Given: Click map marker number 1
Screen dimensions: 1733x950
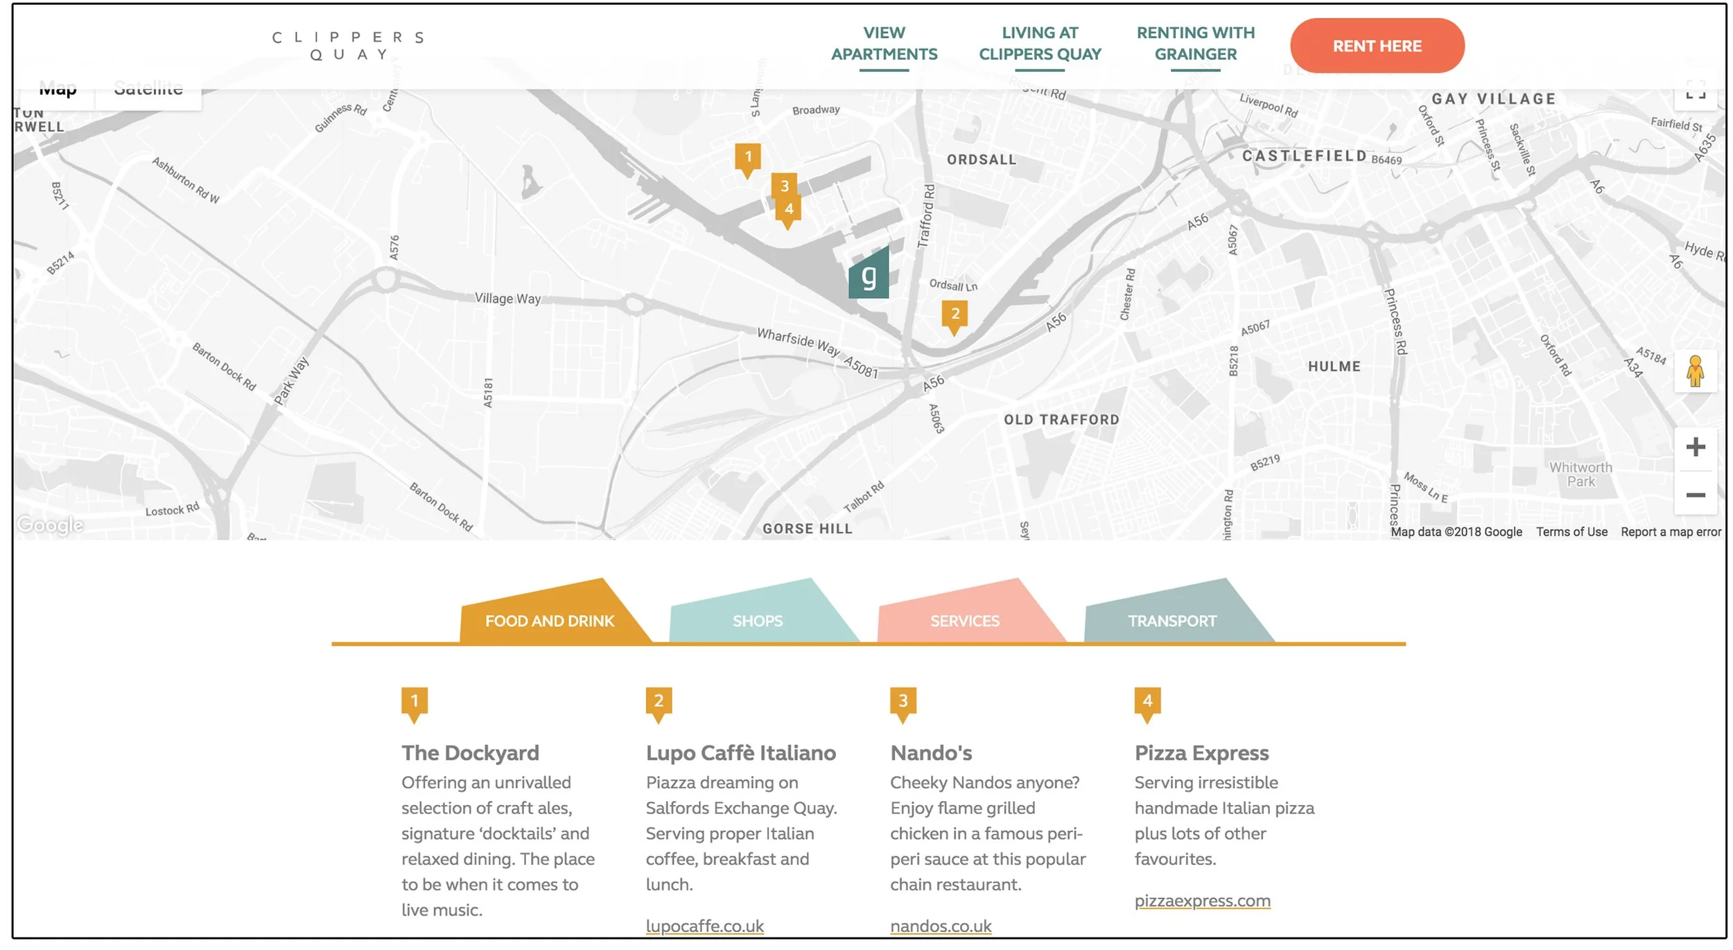Looking at the screenshot, I should (x=747, y=157).
